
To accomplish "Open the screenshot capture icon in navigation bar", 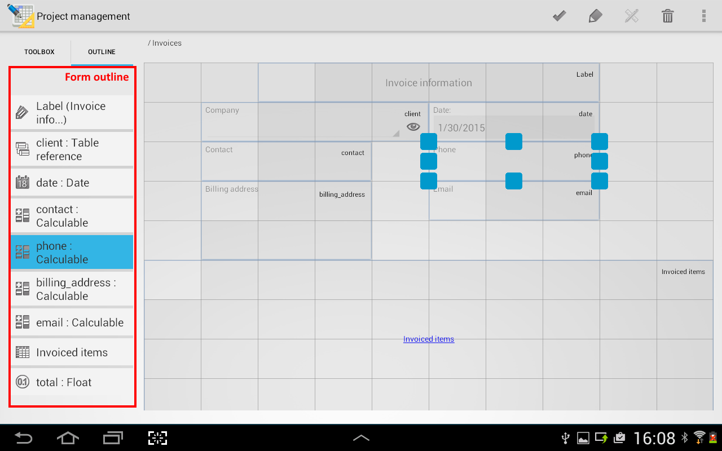I will pos(158,437).
